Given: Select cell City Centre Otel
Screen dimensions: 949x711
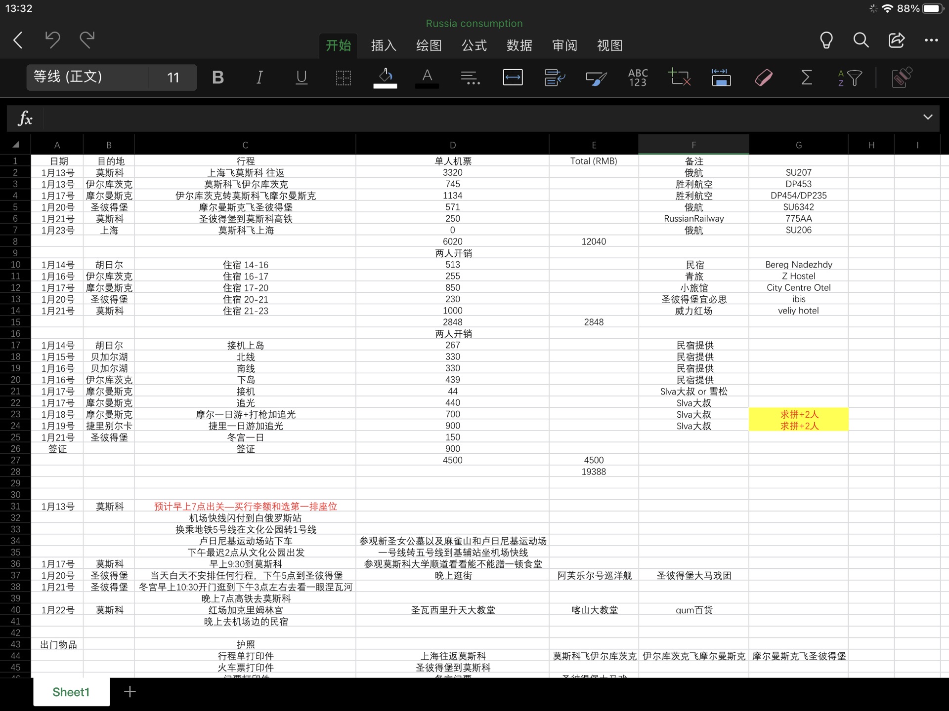Looking at the screenshot, I should [799, 287].
